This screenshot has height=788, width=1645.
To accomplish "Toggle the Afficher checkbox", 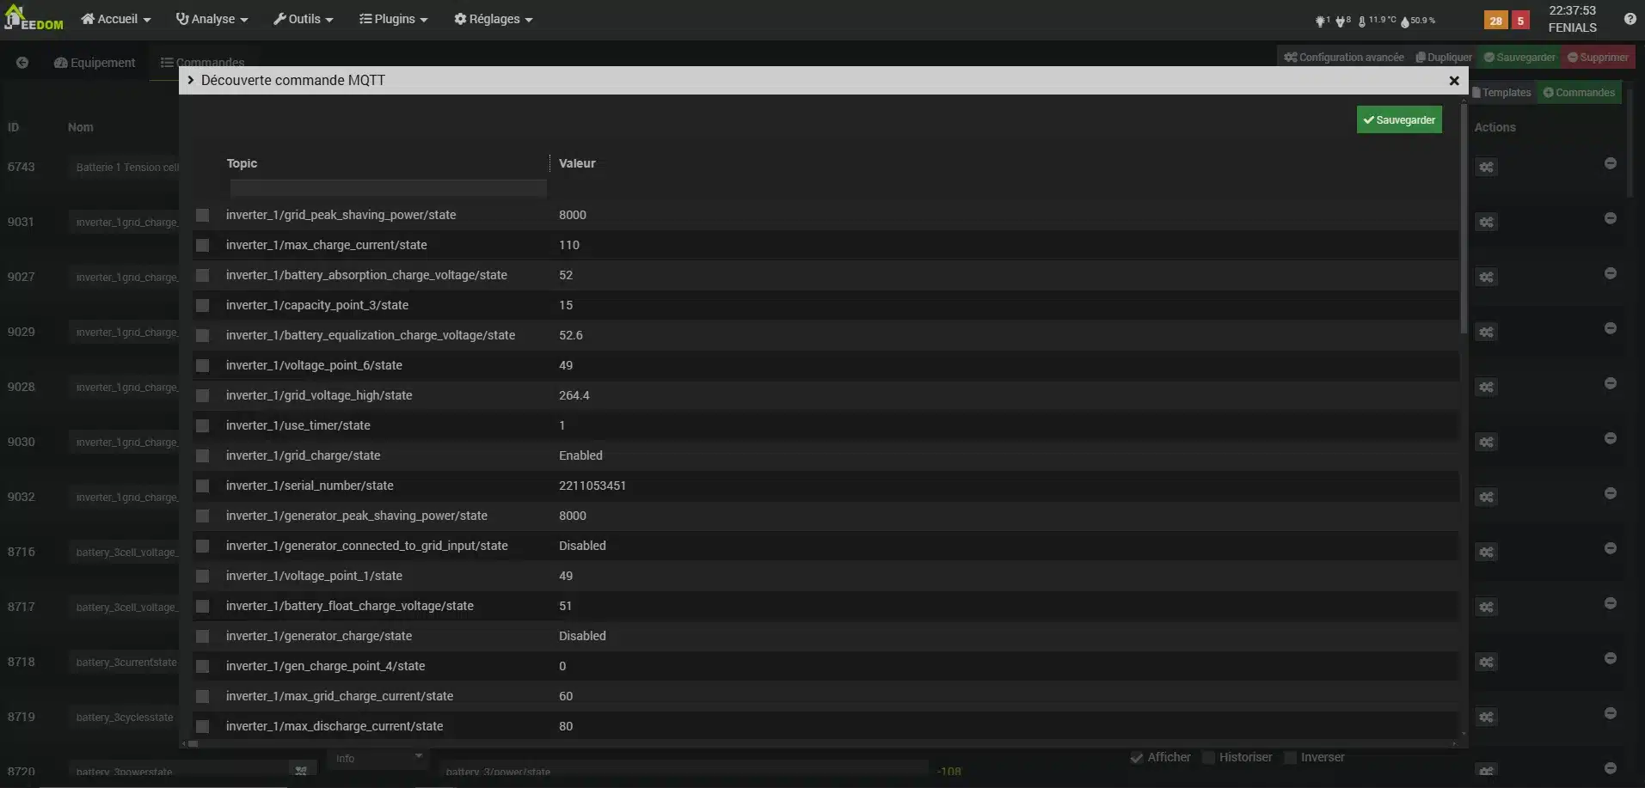I will point(1137,757).
